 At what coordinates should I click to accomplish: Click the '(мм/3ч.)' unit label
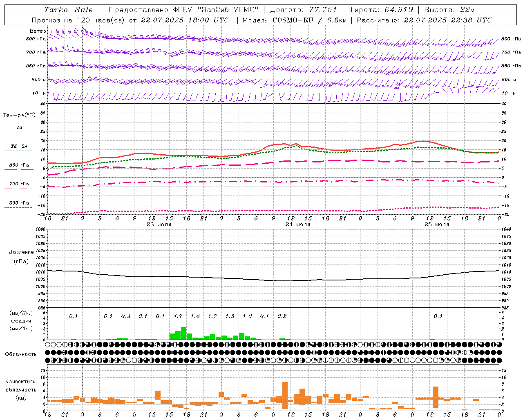pos(21,313)
